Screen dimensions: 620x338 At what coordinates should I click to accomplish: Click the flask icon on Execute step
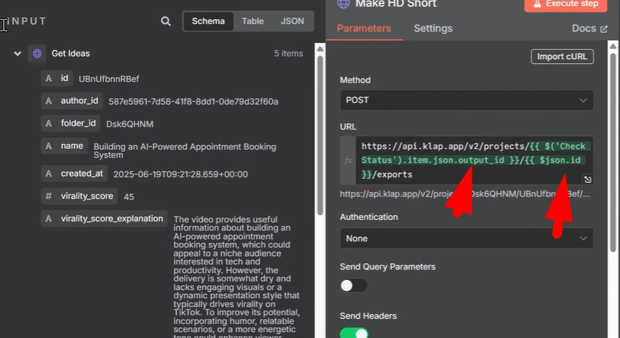pos(537,4)
